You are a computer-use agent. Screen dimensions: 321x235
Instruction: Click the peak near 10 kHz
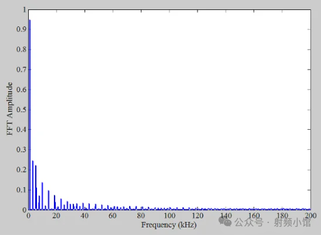coord(42,196)
